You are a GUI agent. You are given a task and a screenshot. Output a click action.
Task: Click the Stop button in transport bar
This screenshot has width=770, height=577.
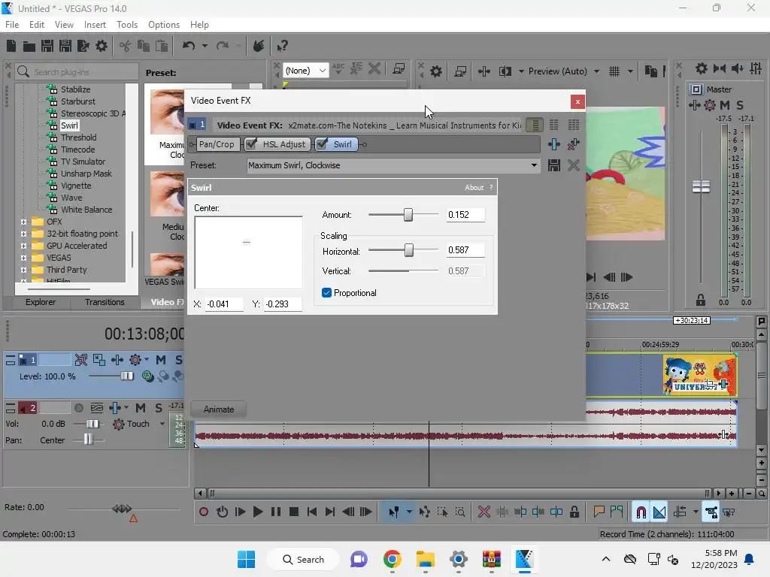[x=294, y=512]
